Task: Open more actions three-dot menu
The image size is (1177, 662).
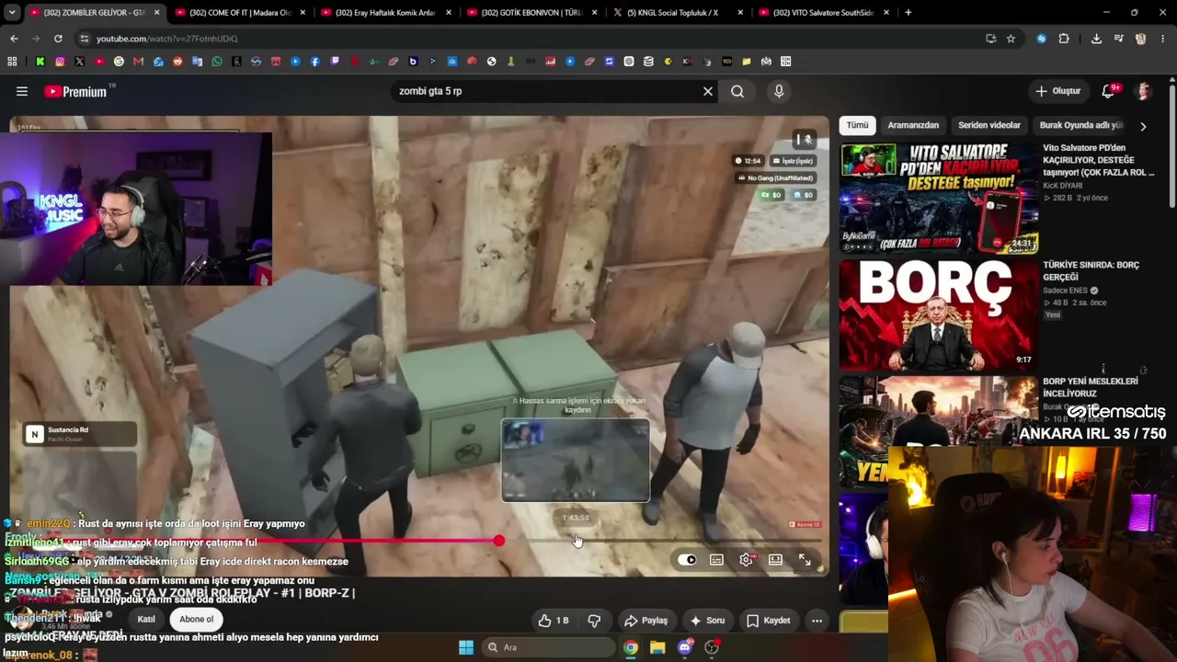Action: (817, 621)
